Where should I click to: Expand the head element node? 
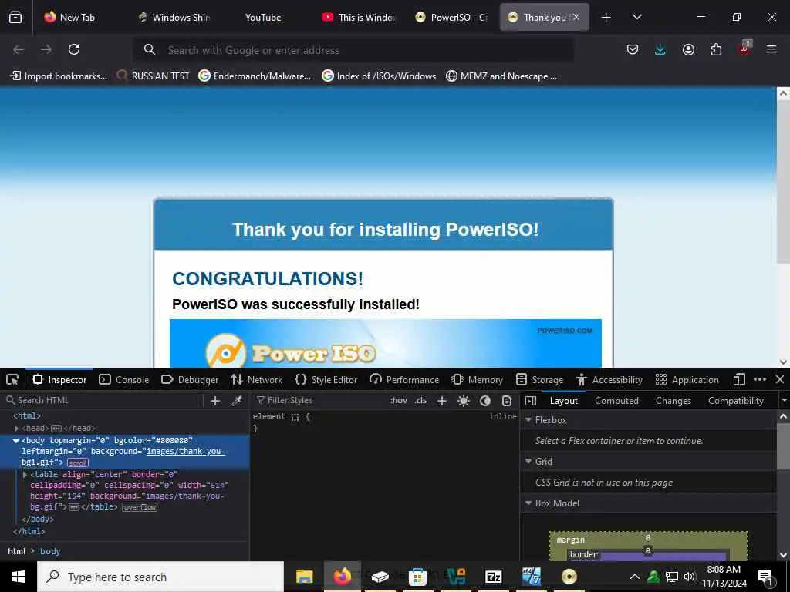(x=16, y=429)
